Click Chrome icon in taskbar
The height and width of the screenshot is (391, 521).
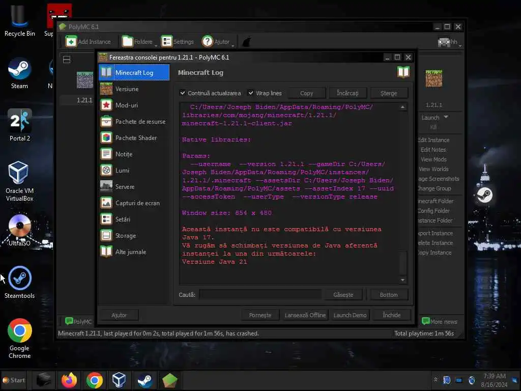tap(94, 380)
